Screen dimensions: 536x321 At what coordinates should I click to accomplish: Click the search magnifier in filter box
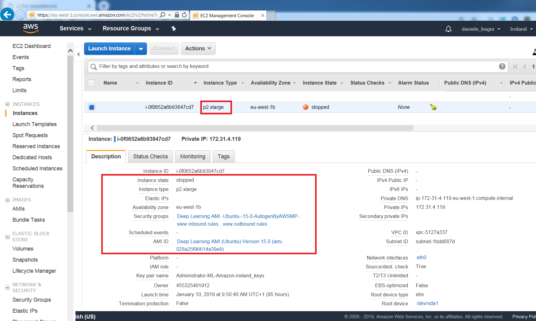pyautogui.click(x=94, y=67)
